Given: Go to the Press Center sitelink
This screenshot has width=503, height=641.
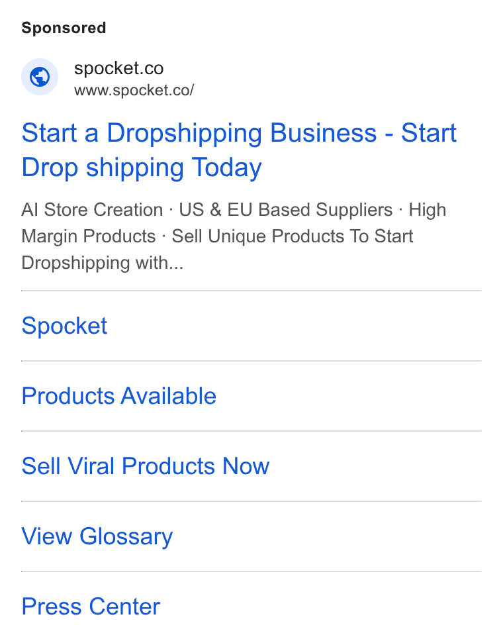Looking at the screenshot, I should coord(91,607).
